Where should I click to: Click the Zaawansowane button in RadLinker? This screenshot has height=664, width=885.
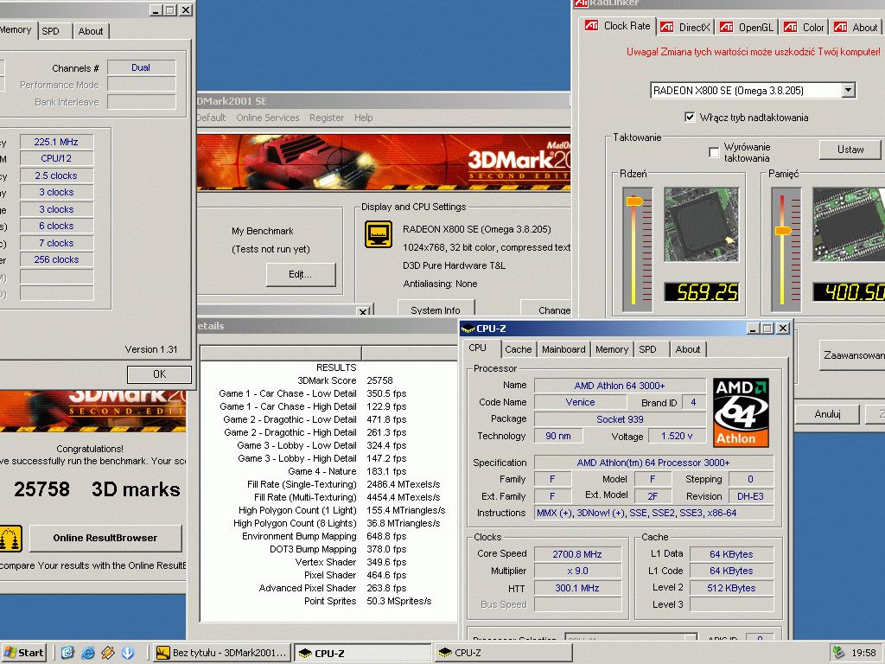[852, 355]
